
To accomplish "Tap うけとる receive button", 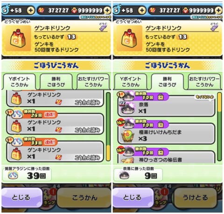I will [195, 198].
